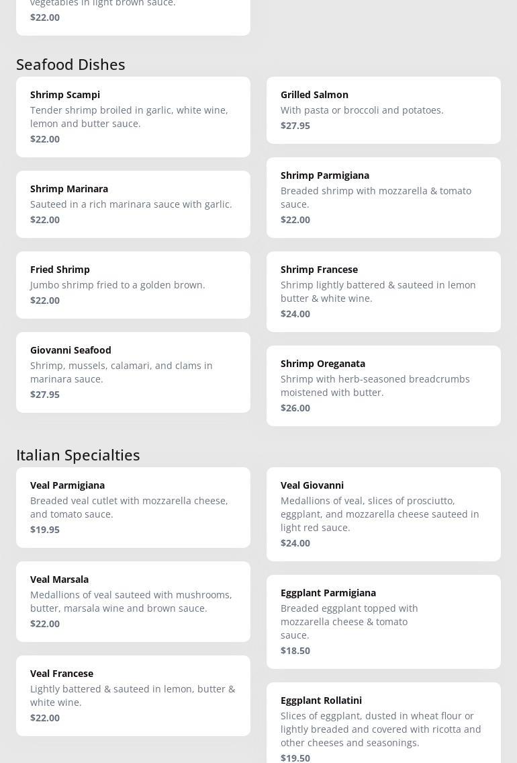The image size is (517, 763).
Task: Click the Shrimp Parmigiana menu card
Action: tap(383, 197)
